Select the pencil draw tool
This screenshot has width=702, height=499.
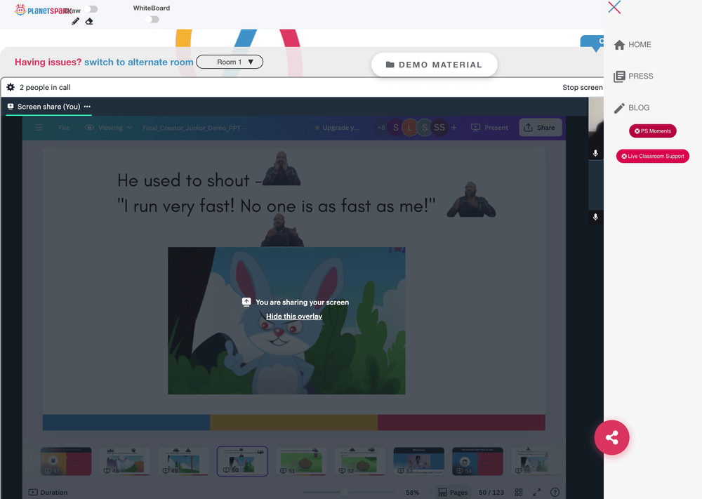(75, 21)
